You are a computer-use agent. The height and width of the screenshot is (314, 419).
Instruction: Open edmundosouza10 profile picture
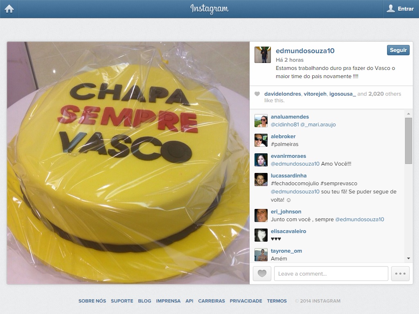[x=262, y=55]
